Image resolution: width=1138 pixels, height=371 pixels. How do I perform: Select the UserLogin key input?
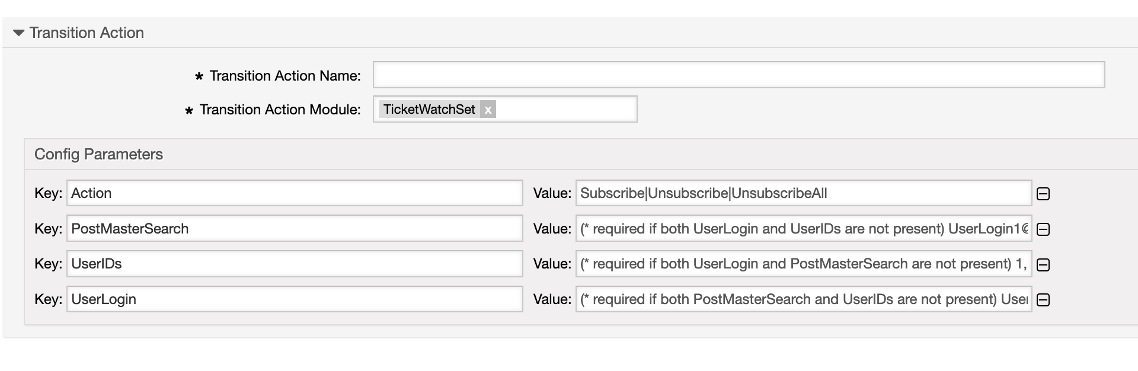pos(295,299)
